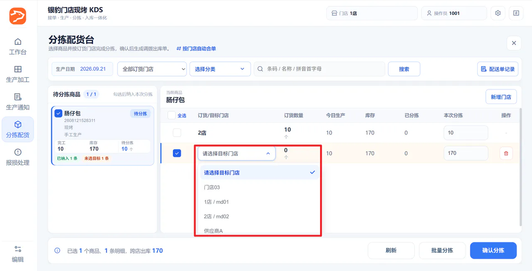Click the 条码 / 名称 / 拼音首字母 search field
The width and height of the screenshot is (532, 271).
pos(319,69)
